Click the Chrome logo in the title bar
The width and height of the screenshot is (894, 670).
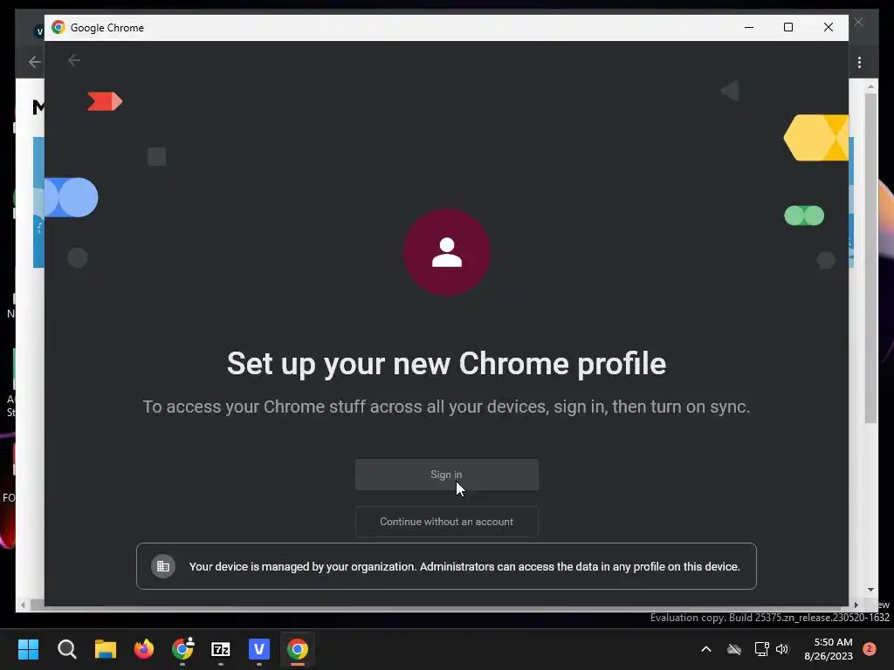58,27
